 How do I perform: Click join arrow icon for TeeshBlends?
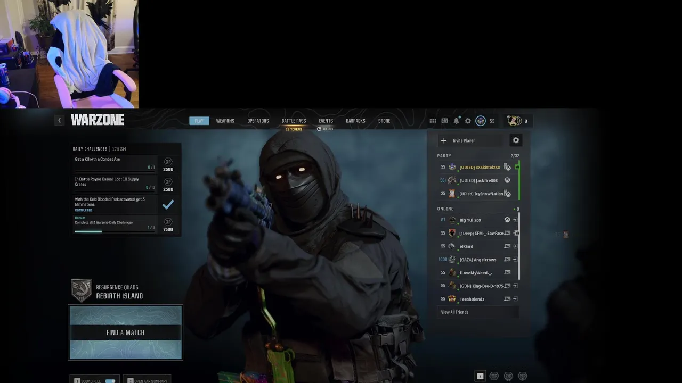coord(515,299)
